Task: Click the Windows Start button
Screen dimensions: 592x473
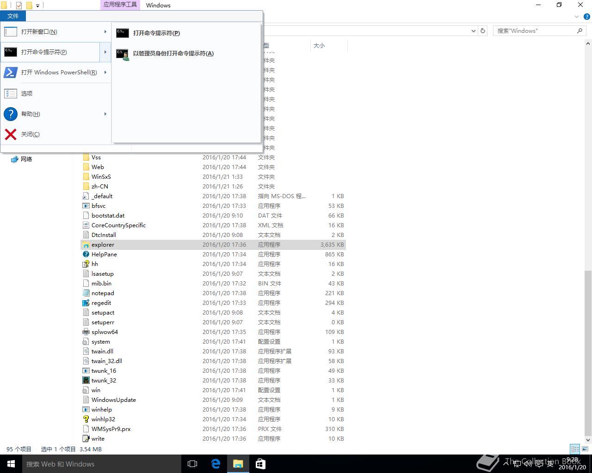Action: [11, 464]
